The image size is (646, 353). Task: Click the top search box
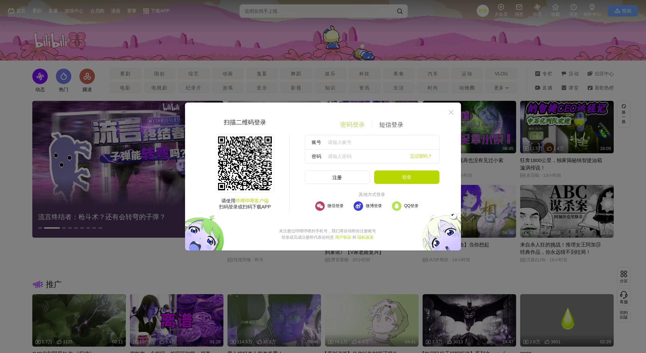click(x=324, y=11)
